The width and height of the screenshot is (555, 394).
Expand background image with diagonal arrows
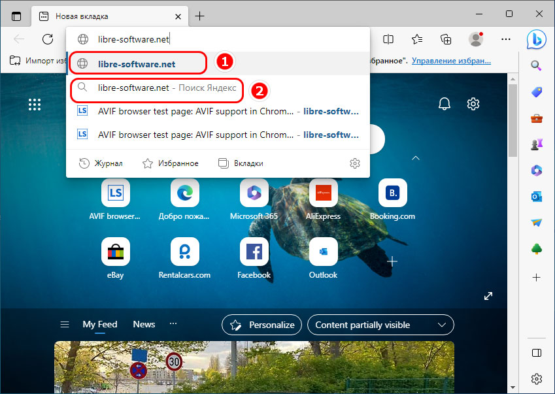point(488,296)
